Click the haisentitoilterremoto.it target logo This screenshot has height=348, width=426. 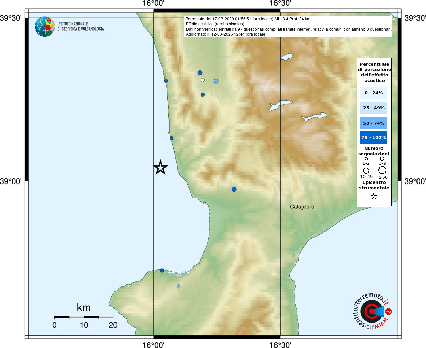point(371,311)
